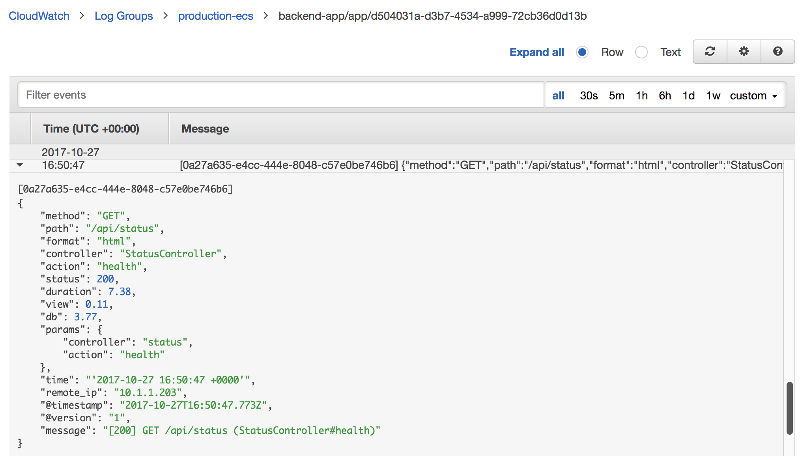The height and width of the screenshot is (456, 800).
Task: Click the duration value 7.38
Action: (120, 292)
